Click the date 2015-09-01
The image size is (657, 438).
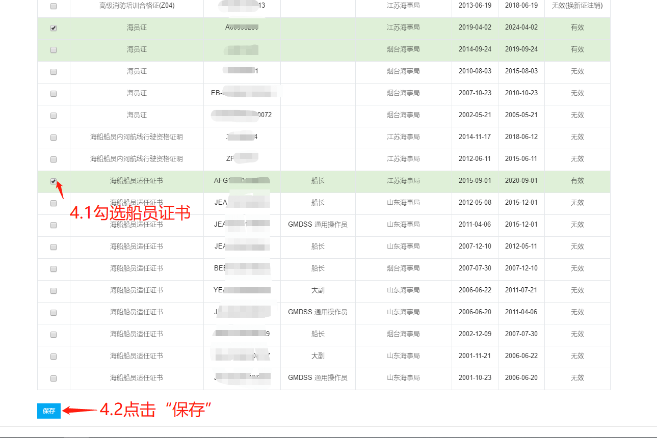point(475,181)
